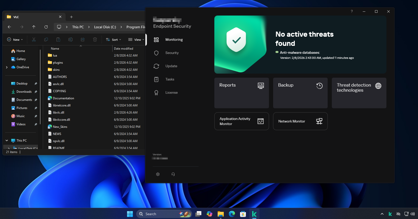
Task: Open Pictures quick access folder
Action: pos(19,108)
